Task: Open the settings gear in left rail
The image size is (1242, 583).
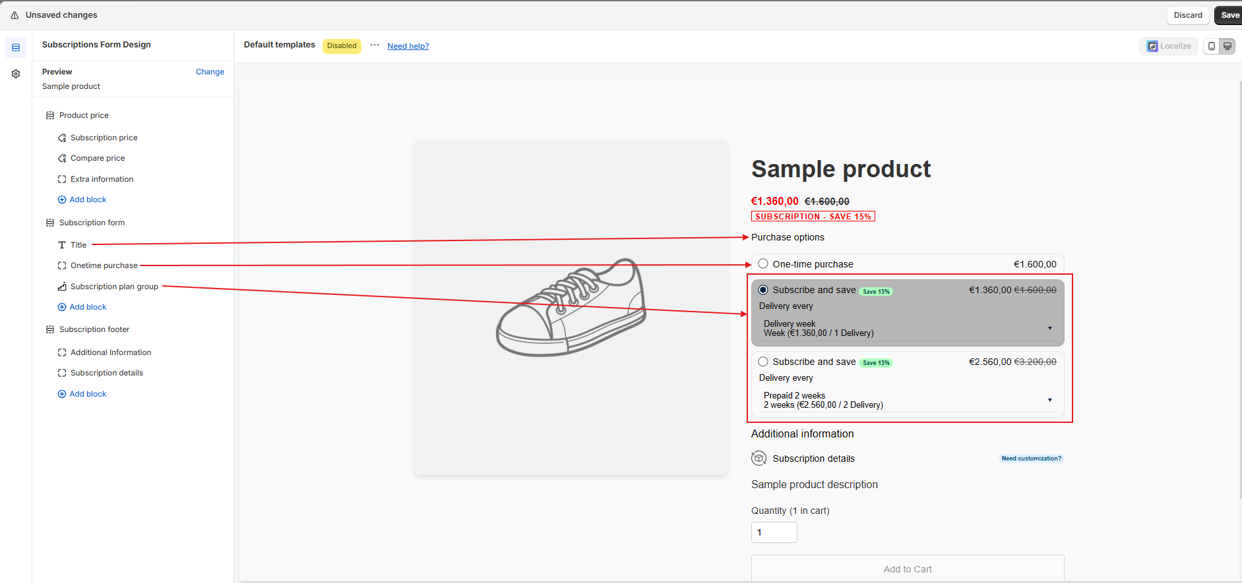Action: pyautogui.click(x=16, y=74)
